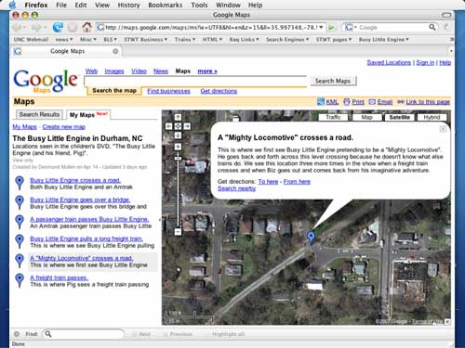Viewport: 465px width, 348px height.
Task: Click the Find bar text field
Action: (84, 334)
